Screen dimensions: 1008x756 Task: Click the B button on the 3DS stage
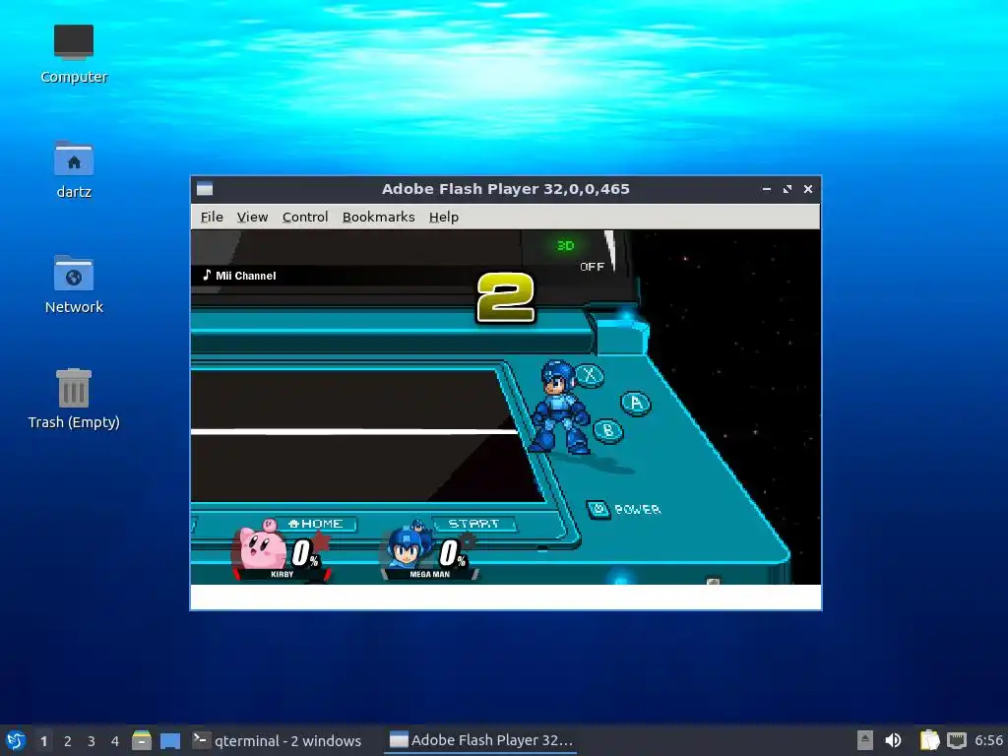coord(607,430)
